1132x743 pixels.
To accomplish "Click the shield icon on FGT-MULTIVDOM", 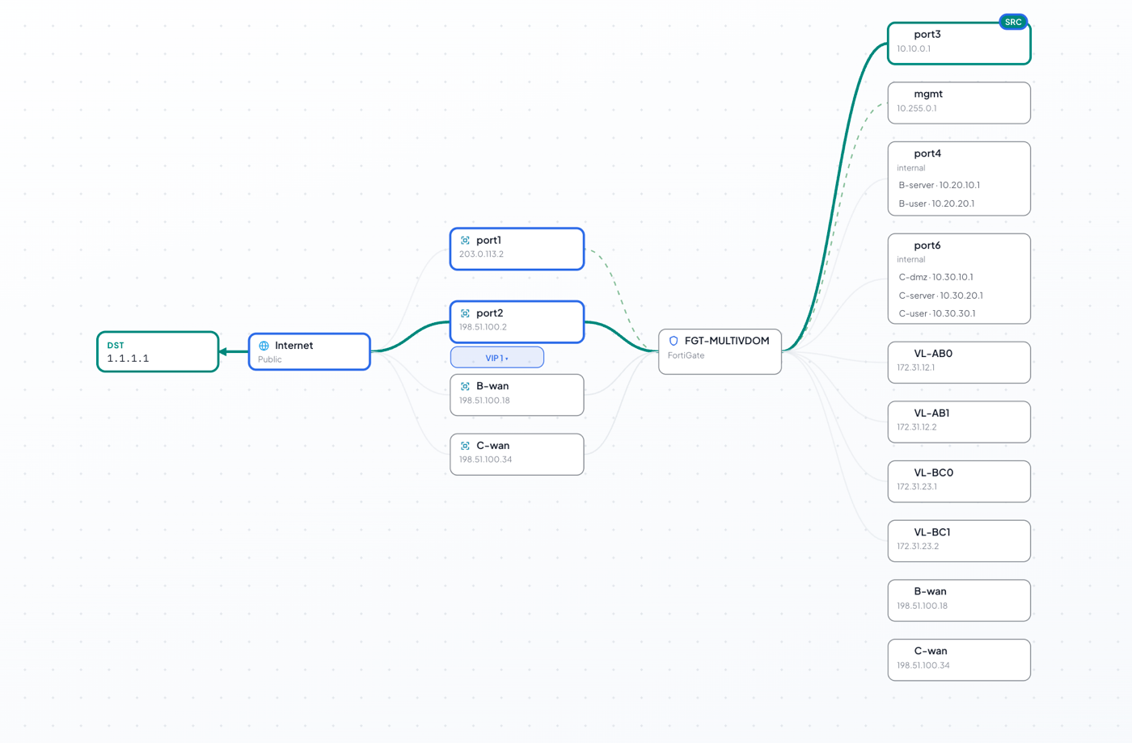I will [x=674, y=341].
